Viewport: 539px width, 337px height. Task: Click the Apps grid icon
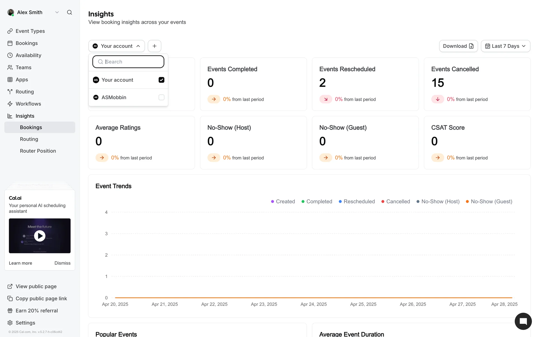click(x=10, y=80)
